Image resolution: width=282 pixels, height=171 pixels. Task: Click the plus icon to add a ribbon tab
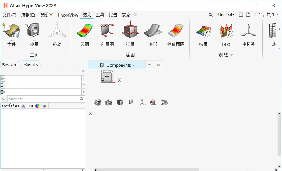135,15
